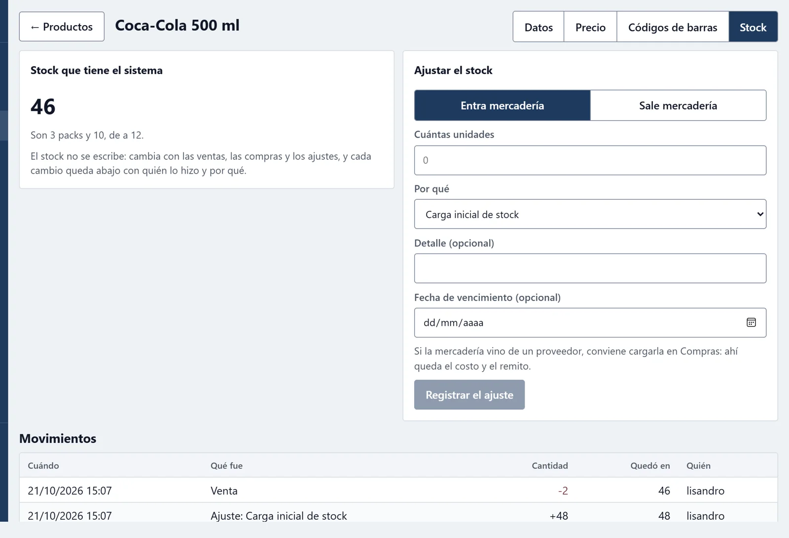Click the stock number 46 heading

tap(43, 107)
